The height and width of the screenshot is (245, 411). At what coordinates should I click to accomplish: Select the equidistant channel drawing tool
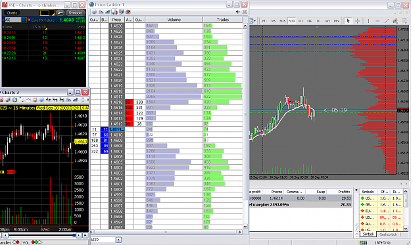click(x=395, y=21)
